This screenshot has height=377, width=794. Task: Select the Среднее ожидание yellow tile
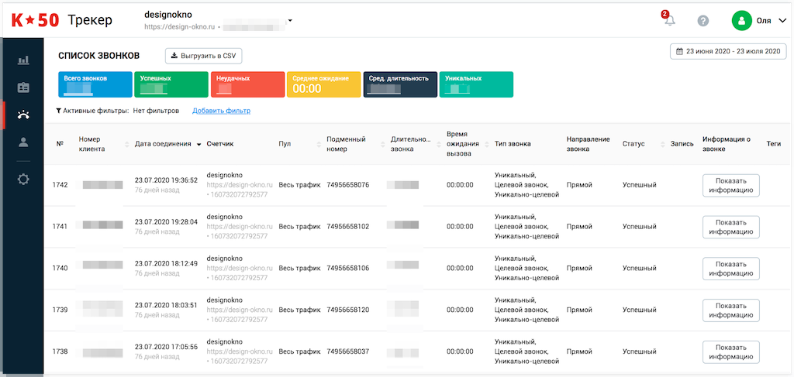coord(323,84)
